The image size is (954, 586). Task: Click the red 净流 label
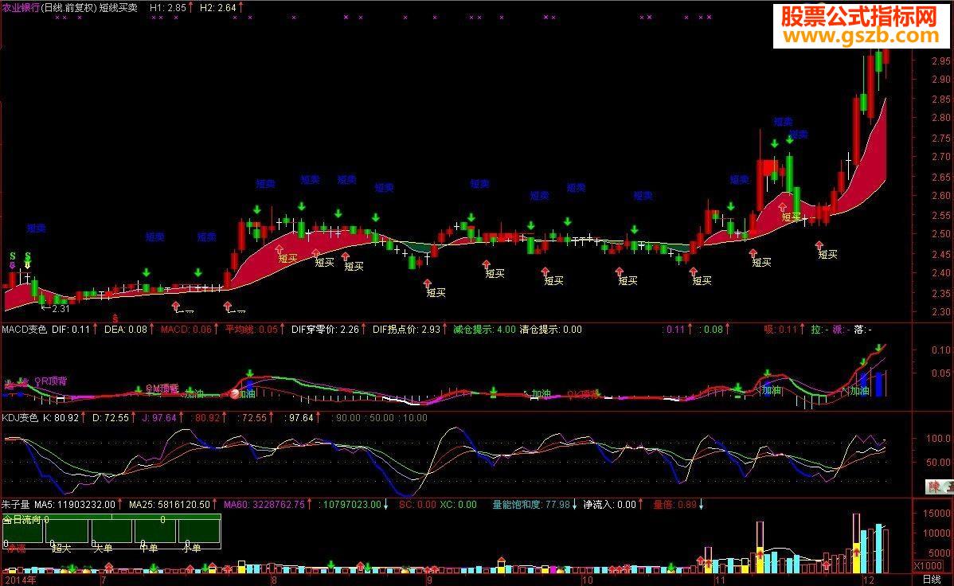[x=16, y=549]
